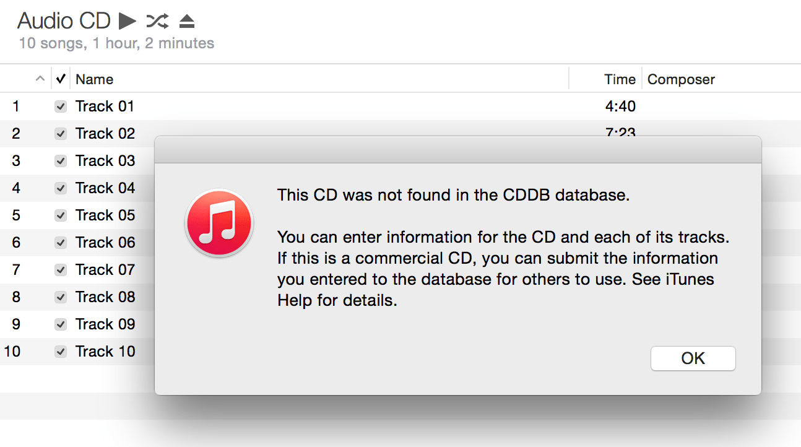Sort tracks by the Time column
801x447 pixels.
(618, 79)
